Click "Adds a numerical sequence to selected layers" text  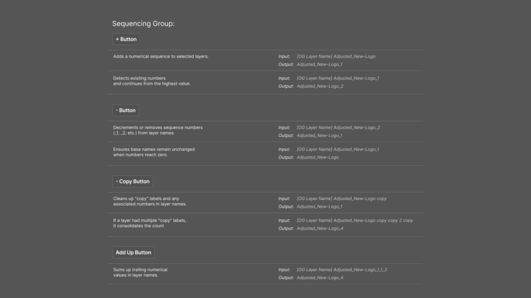click(x=161, y=56)
